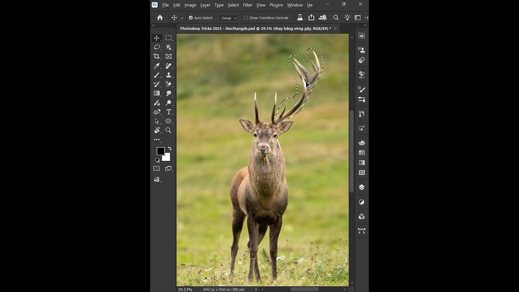The height and width of the screenshot is (292, 519).
Task: Close the Ducthangds.psd document tab
Action: [x=335, y=29]
